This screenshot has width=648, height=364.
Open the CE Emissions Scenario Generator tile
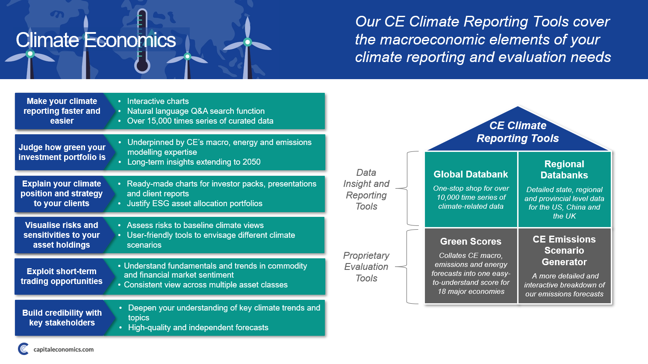[x=564, y=266]
